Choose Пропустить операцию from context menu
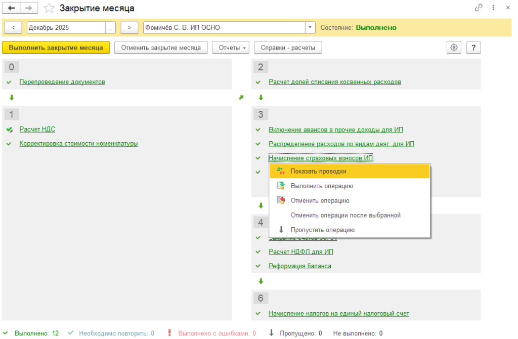The width and height of the screenshot is (518, 339). point(322,230)
